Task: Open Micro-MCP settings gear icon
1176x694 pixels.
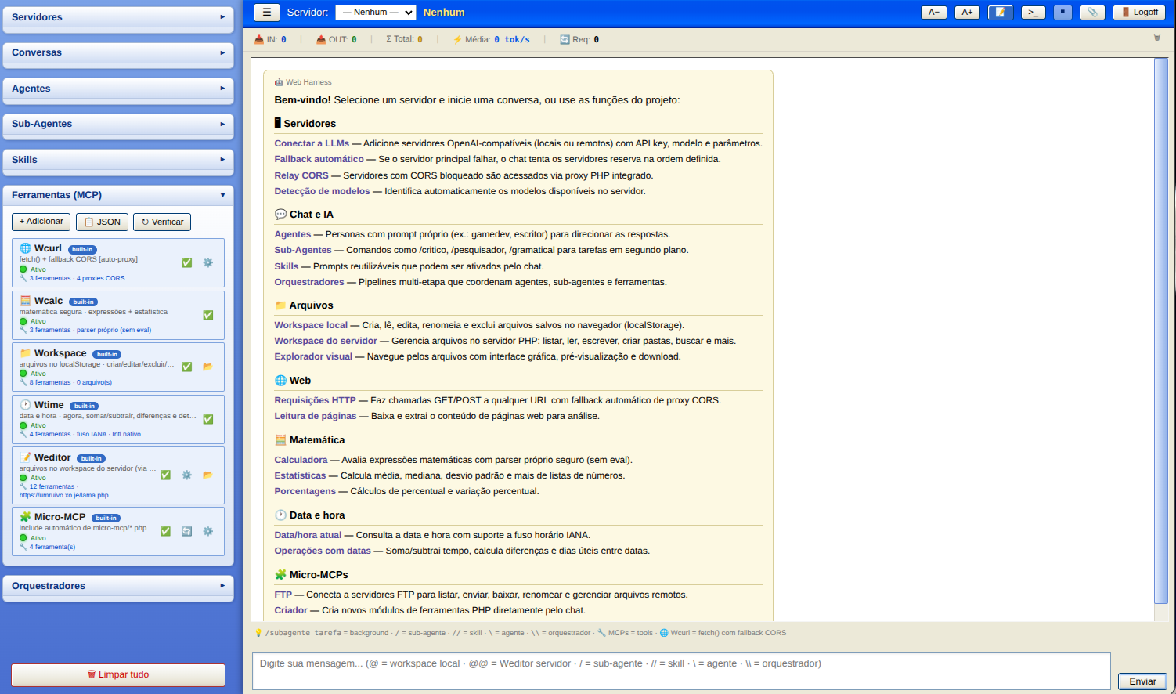Action: pos(208,531)
